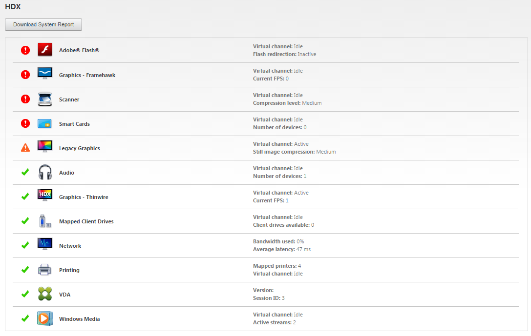Click the Smart Cards row label
The width and height of the screenshot is (531, 336).
click(74, 124)
